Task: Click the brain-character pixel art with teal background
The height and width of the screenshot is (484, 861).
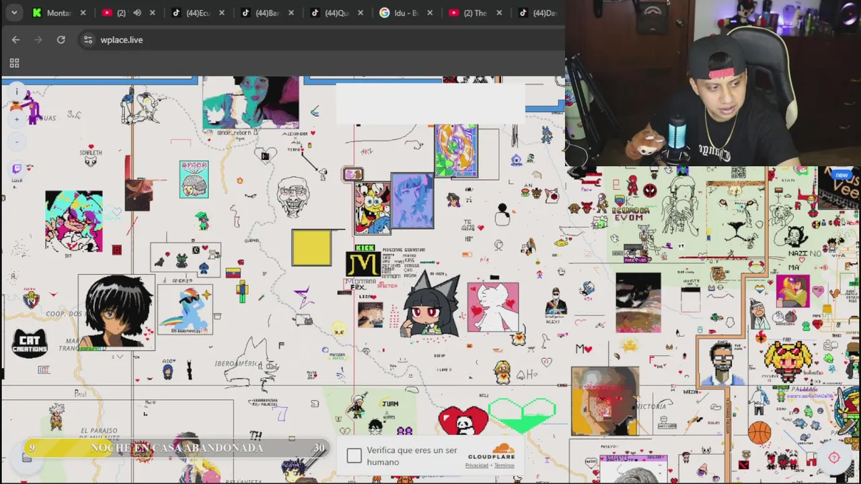Action: click(x=194, y=179)
